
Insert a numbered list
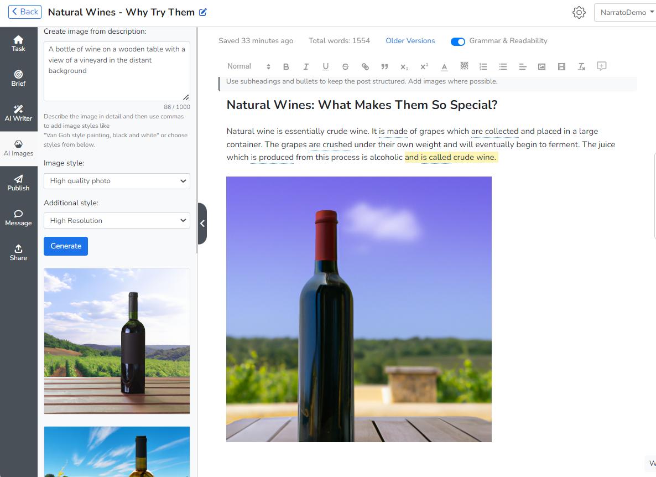(483, 66)
